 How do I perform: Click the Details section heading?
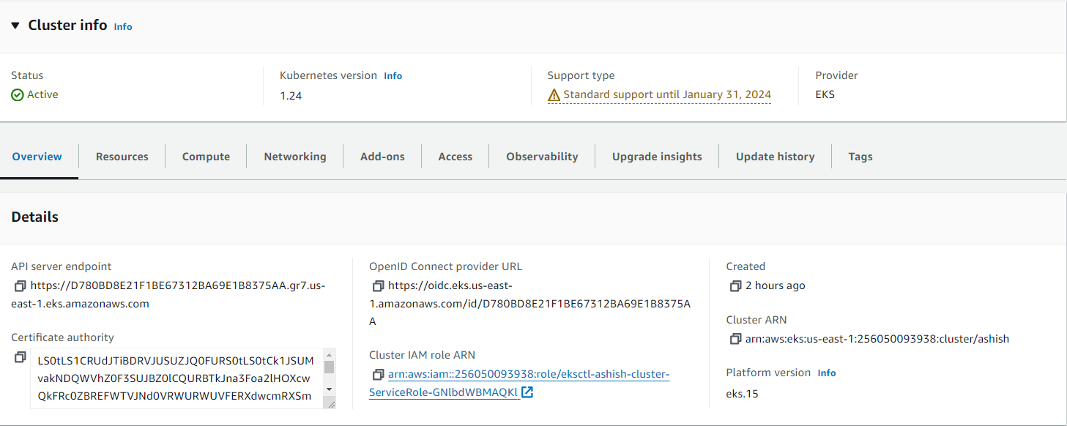click(x=35, y=217)
